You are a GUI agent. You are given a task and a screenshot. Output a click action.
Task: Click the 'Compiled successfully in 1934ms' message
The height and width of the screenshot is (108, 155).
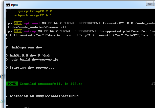click(51, 84)
